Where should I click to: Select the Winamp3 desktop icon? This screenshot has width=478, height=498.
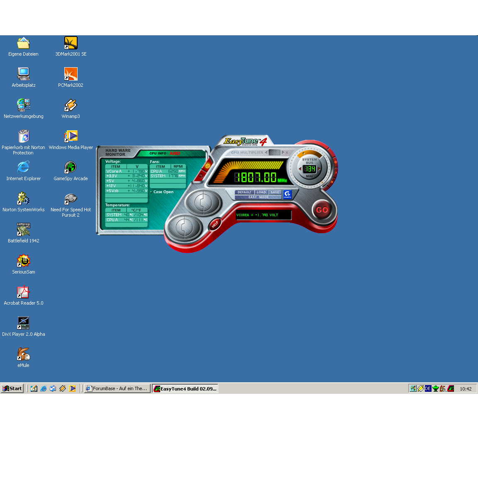tap(71, 109)
